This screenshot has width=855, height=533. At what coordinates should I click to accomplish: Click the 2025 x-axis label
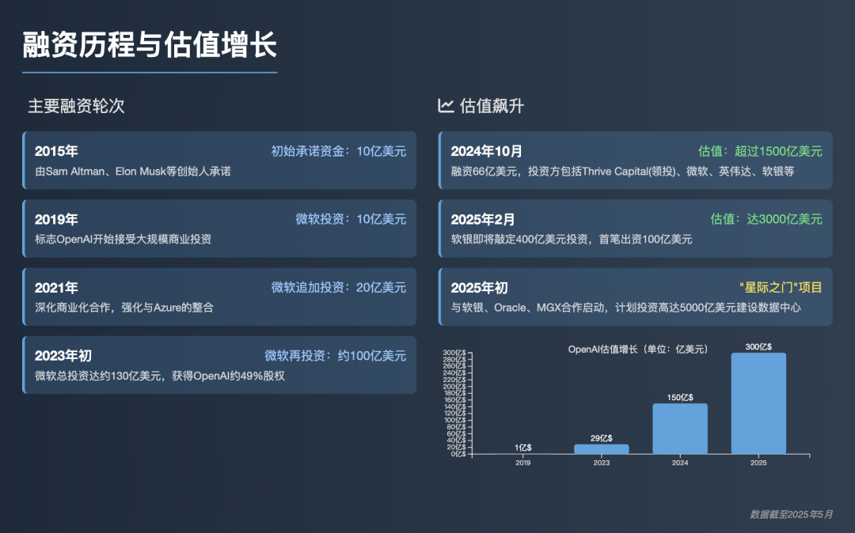pyautogui.click(x=758, y=463)
